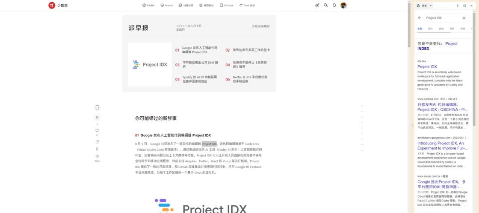Open inside.com.tw Google 推出Project IDX result
The width and height of the screenshot is (479, 213).
pos(442,184)
